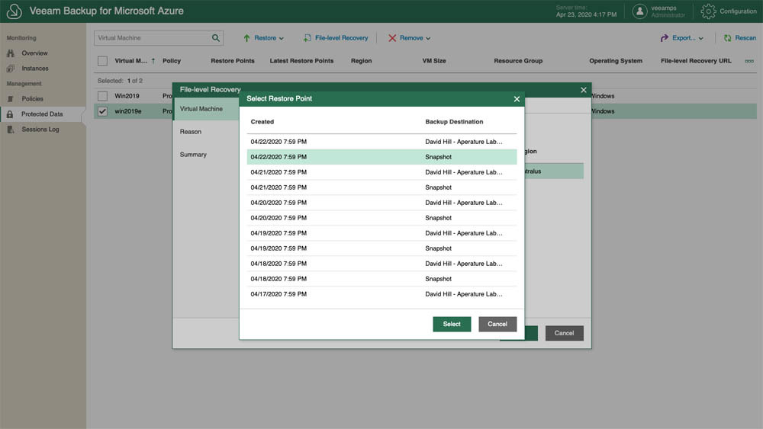Viewport: 763px width, 429px height.
Task: Uncheck the win2019e row checkbox
Action: [x=102, y=111]
